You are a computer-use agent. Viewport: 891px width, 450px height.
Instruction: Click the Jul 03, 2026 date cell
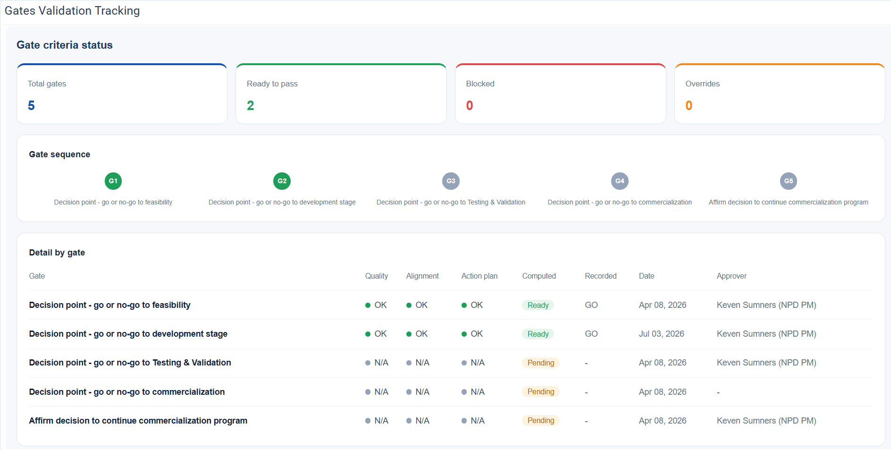(x=661, y=334)
